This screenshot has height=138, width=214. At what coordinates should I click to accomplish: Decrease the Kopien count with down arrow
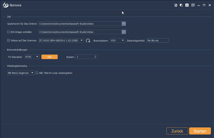tap(95, 58)
